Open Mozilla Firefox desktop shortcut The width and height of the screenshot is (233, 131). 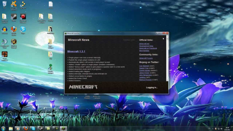(x=14, y=31)
